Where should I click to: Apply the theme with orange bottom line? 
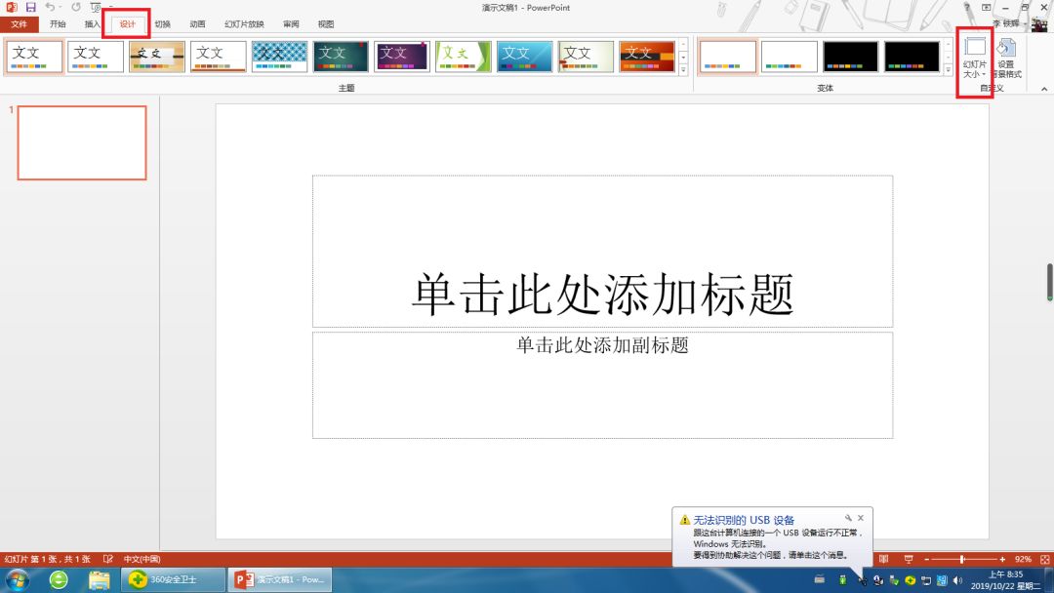(x=218, y=57)
